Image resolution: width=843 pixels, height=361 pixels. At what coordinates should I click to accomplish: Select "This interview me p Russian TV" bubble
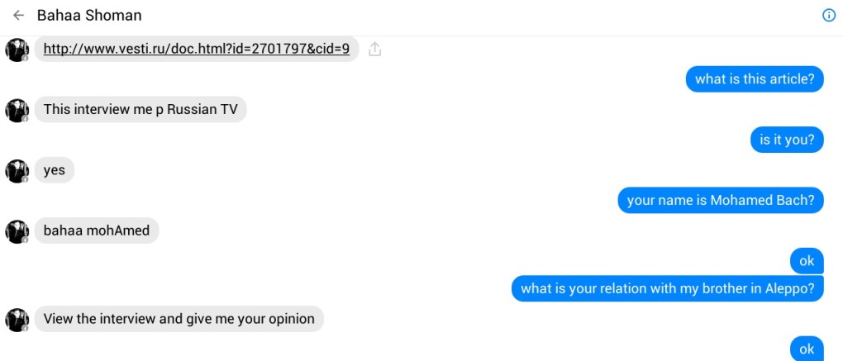point(140,110)
